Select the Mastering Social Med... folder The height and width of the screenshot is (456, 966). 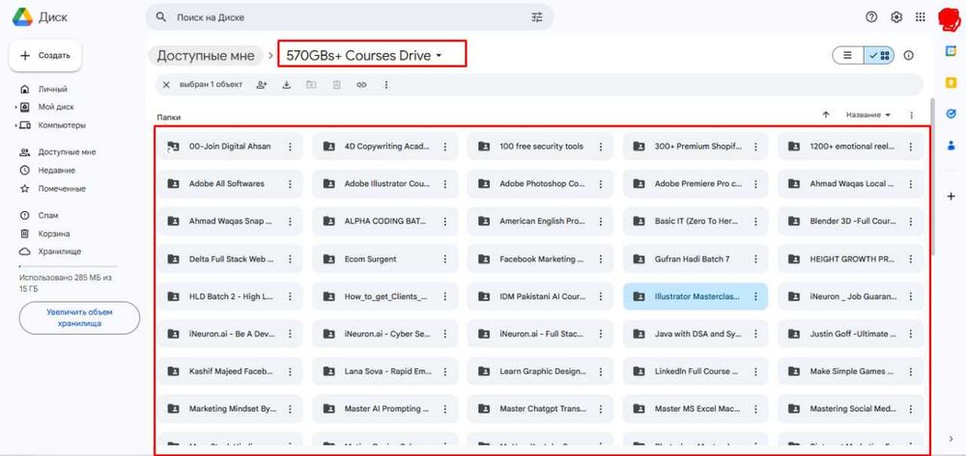tap(850, 409)
